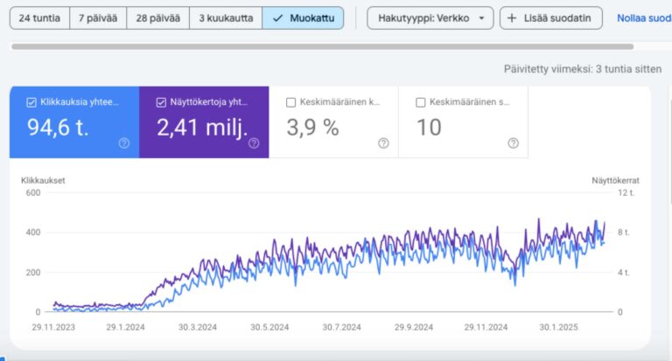Uncheck the Näyttökertoja yhteensä checkbox
672x361 pixels.
point(162,101)
